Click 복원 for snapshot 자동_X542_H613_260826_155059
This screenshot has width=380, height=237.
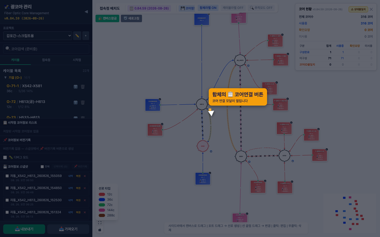[x=78, y=176]
